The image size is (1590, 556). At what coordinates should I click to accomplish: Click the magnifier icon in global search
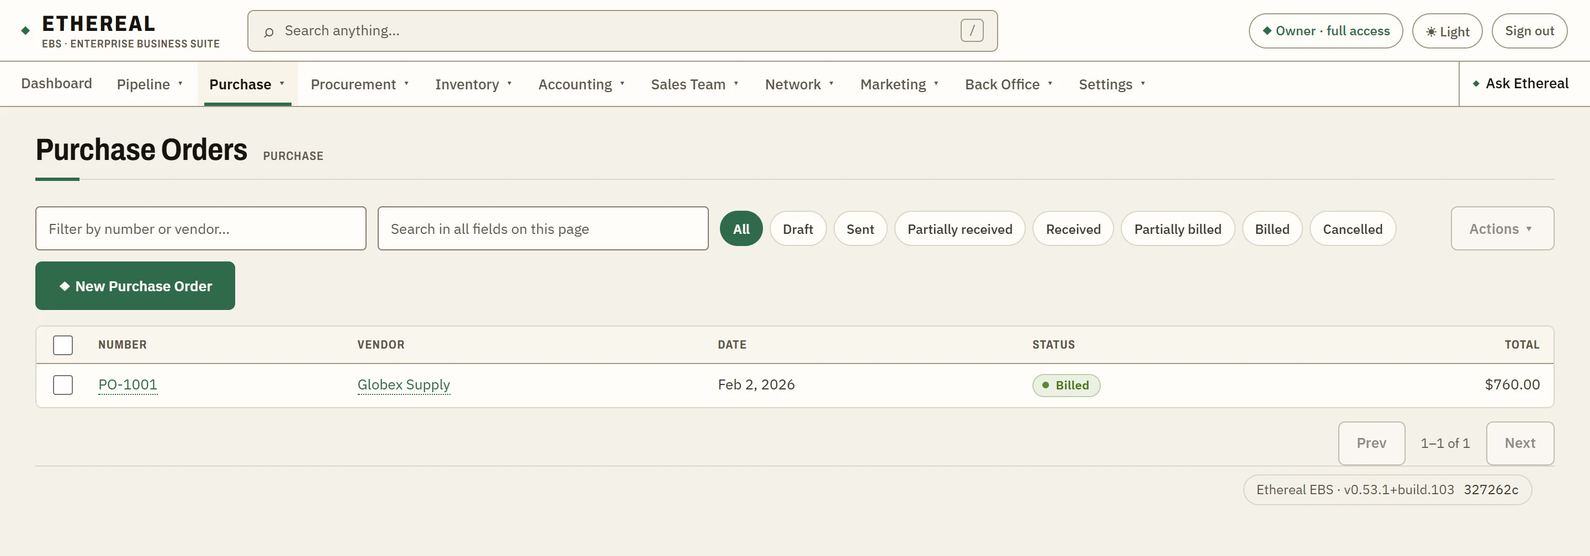268,31
